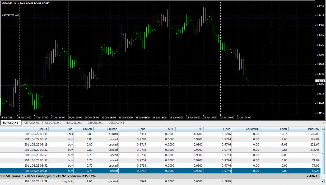Click the total profit 2 426.16

click(x=313, y=176)
